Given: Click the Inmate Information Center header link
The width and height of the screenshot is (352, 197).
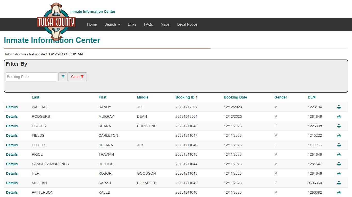Looking at the screenshot, I should (93, 12).
